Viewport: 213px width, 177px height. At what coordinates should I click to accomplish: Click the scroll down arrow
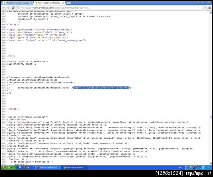pyautogui.click(x=211, y=163)
